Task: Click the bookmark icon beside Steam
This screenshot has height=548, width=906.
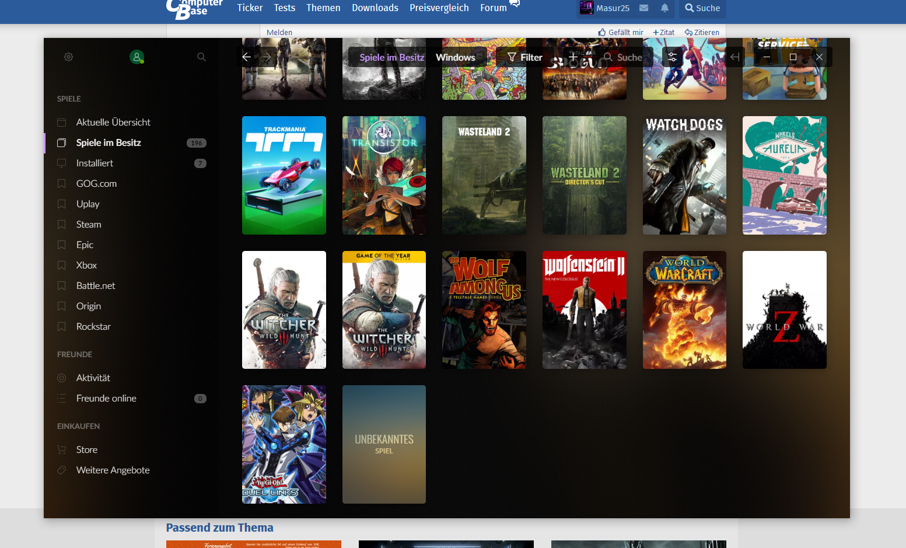Action: point(62,224)
